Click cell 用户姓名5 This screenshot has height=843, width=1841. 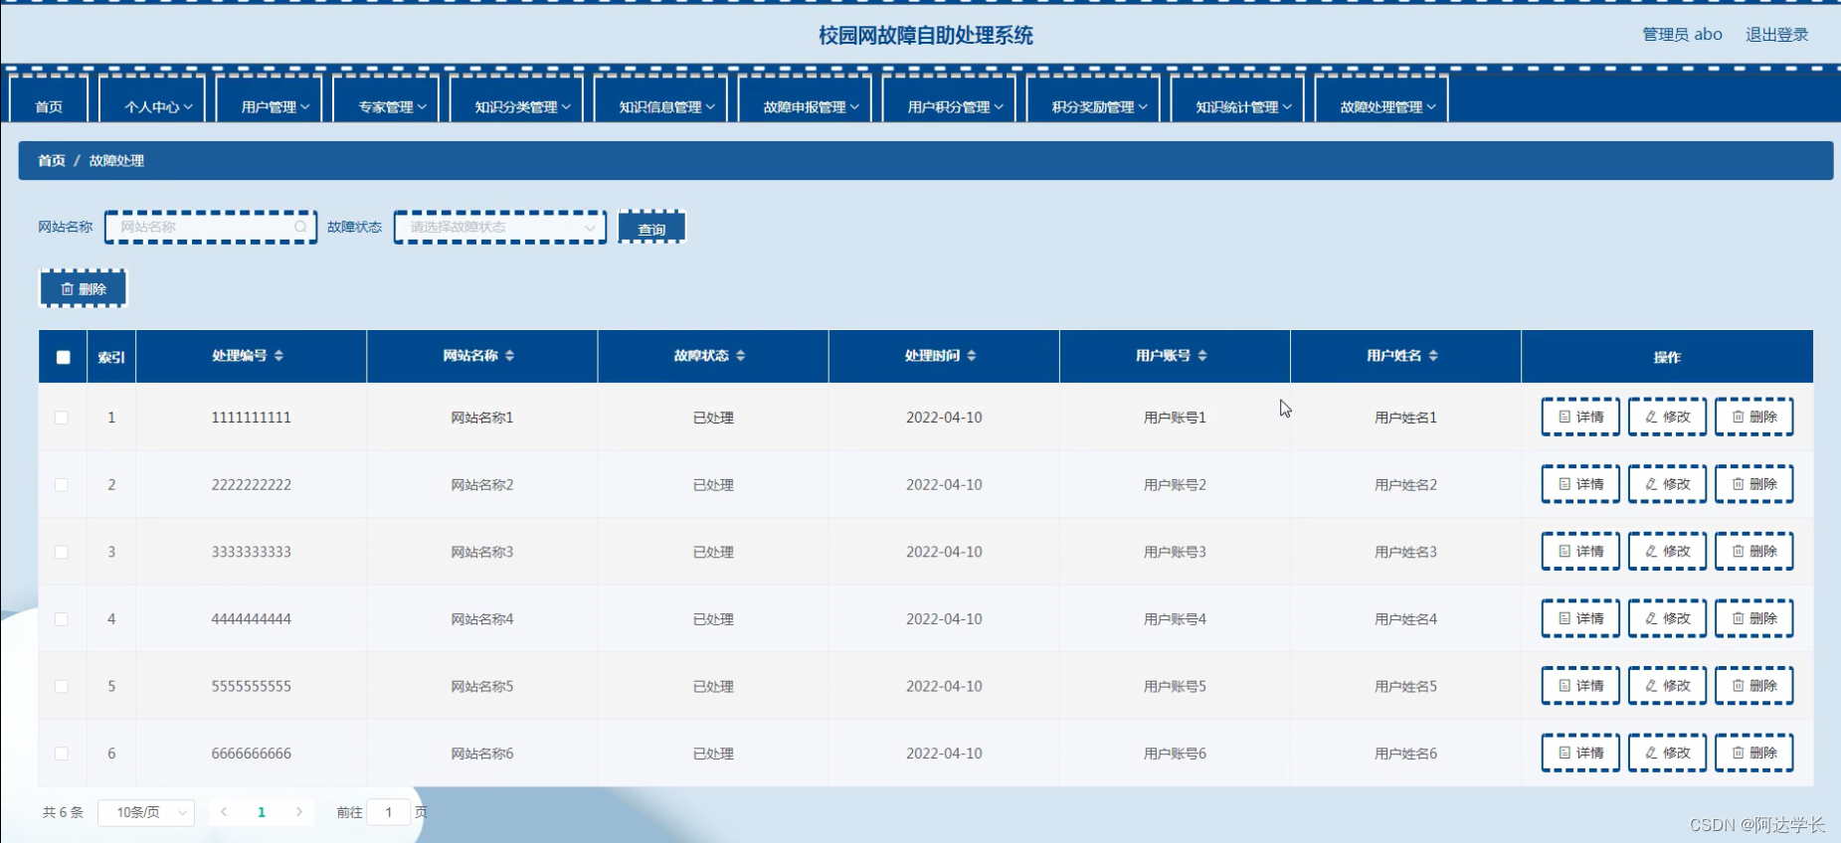(1405, 686)
